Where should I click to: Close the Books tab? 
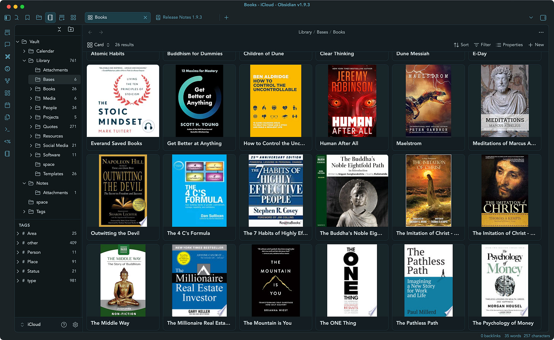[x=145, y=17]
